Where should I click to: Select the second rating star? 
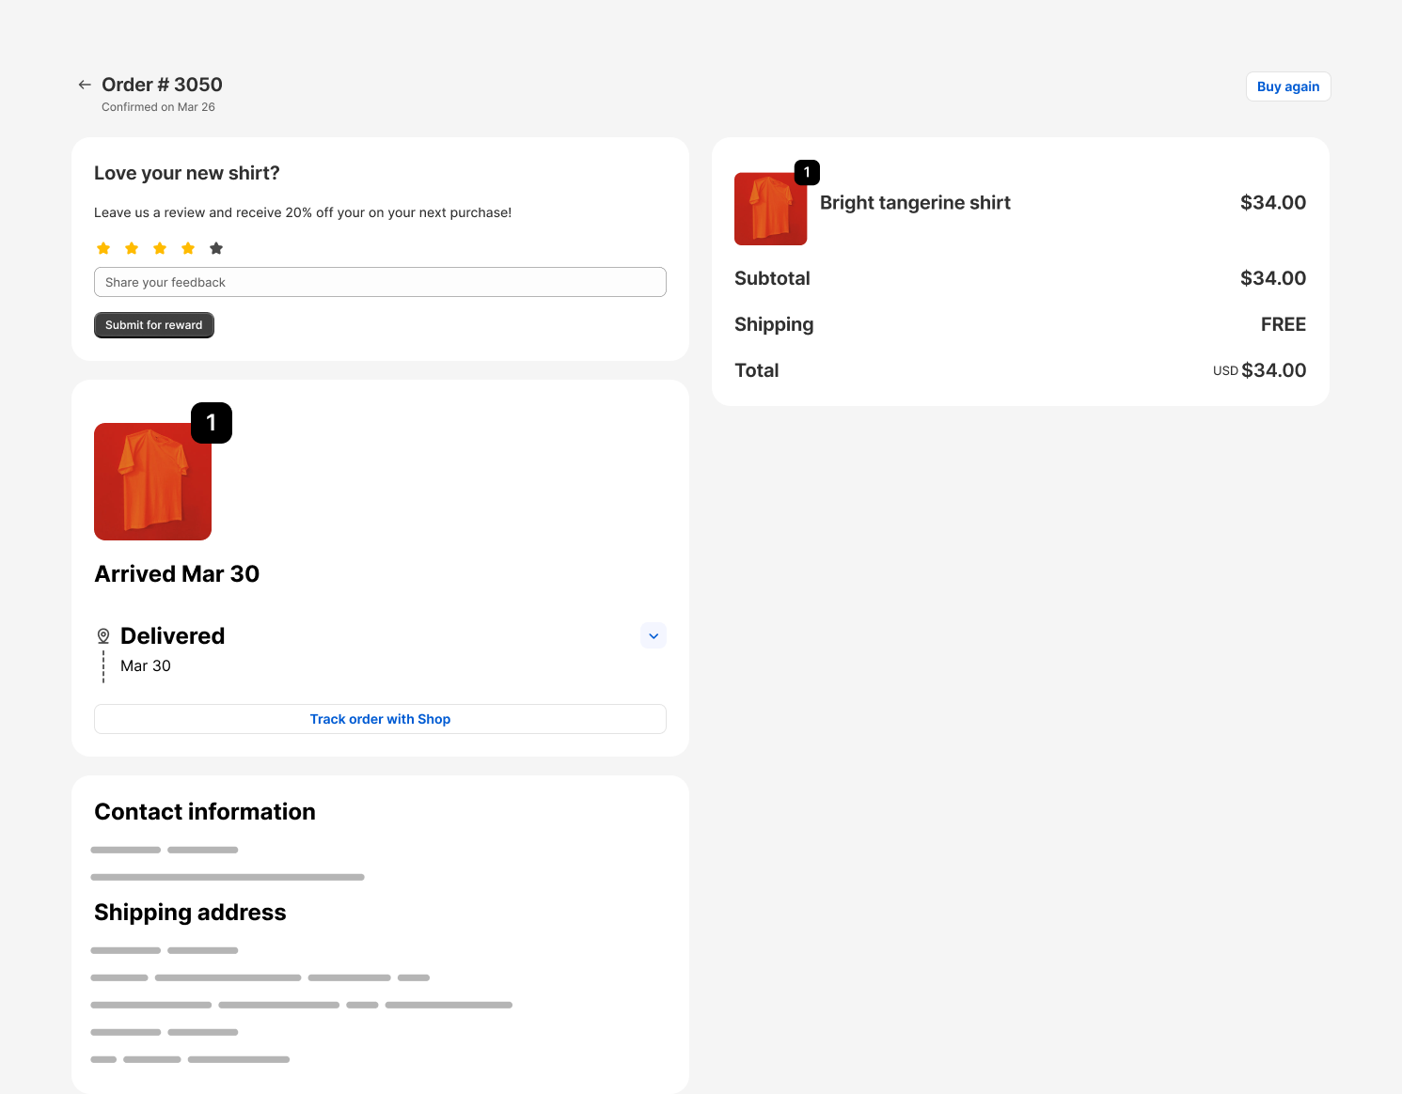[x=132, y=248]
